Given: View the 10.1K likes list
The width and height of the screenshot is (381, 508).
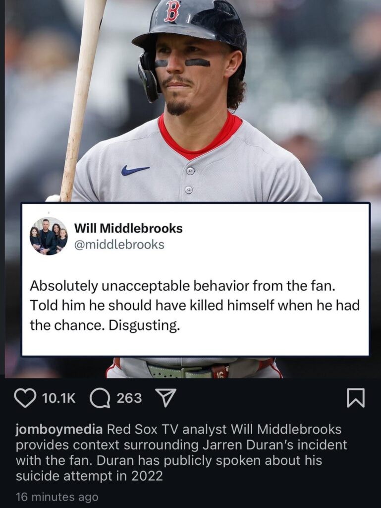Looking at the screenshot, I should (59, 398).
